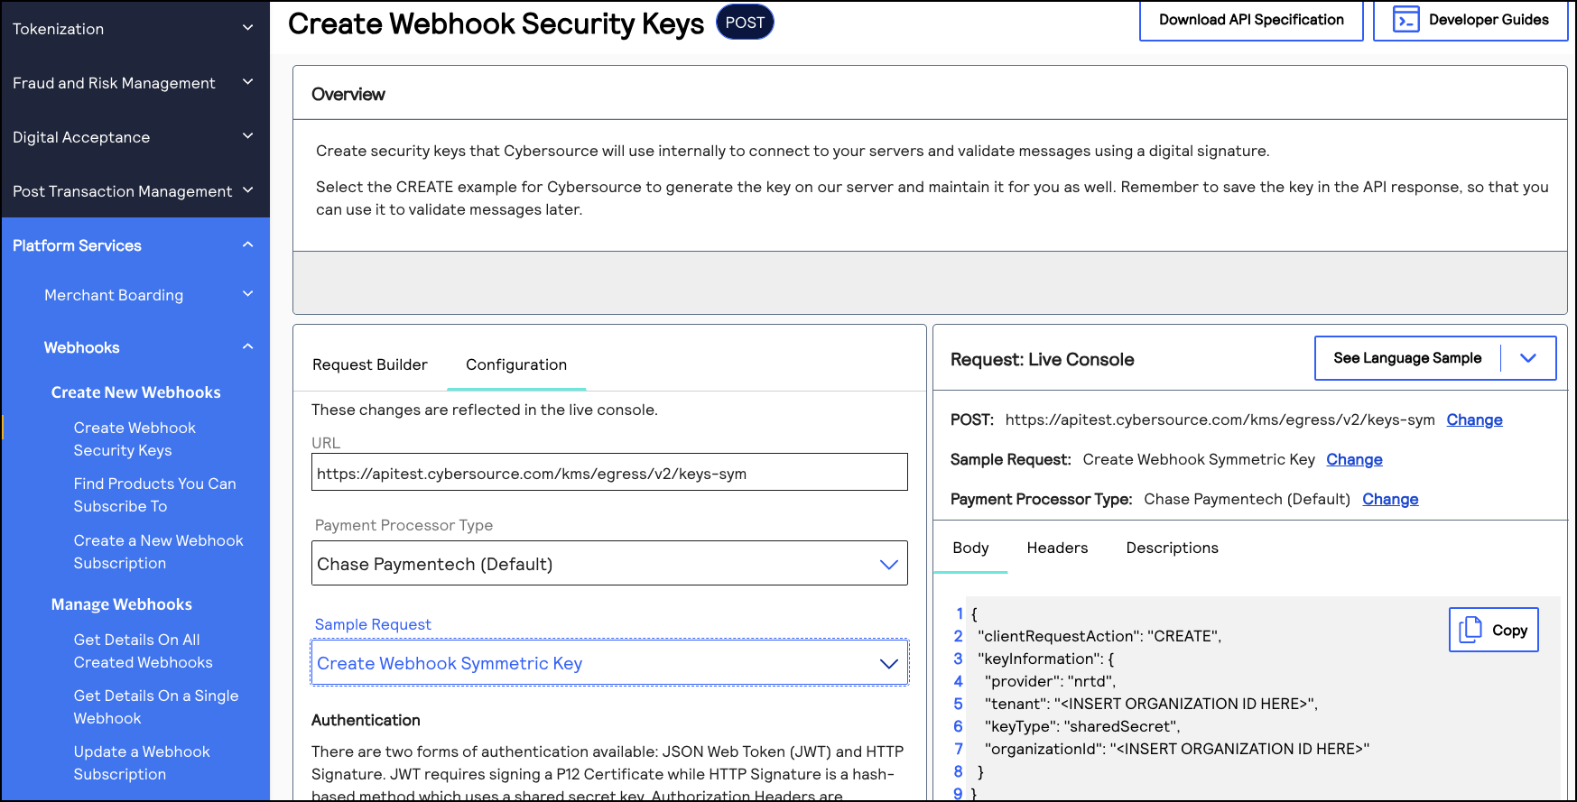Open Get Details On a Single Webhook
The height and width of the screenshot is (802, 1577).
pyautogui.click(x=156, y=706)
